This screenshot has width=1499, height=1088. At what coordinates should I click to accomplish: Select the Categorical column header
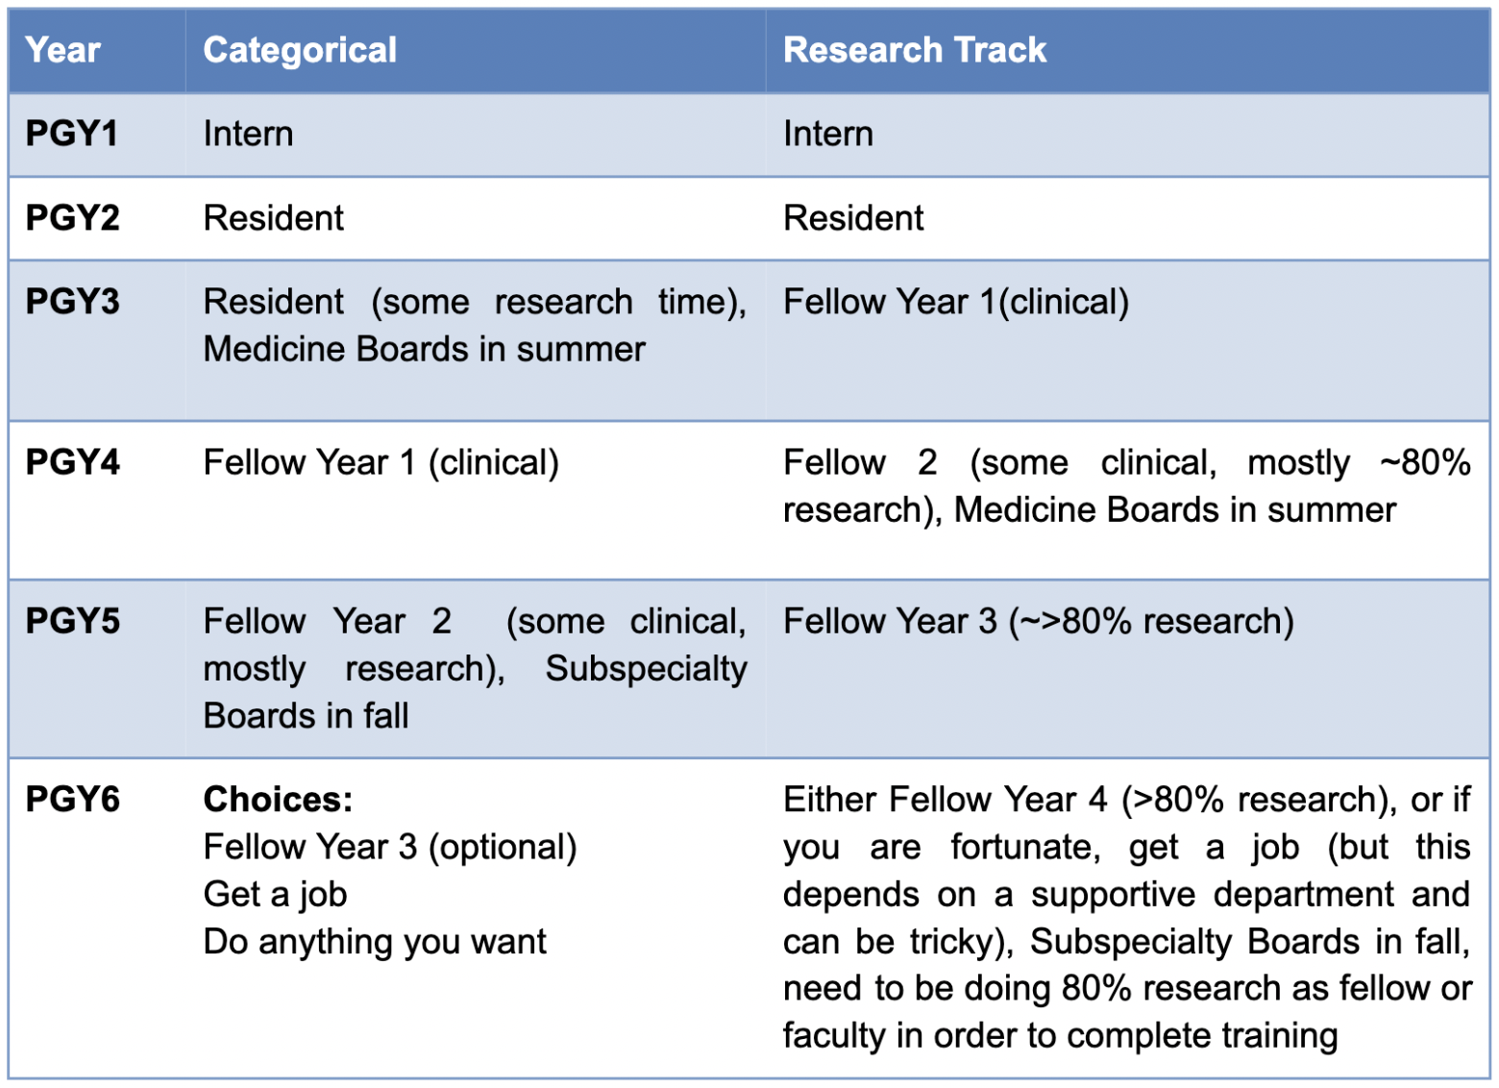pos(300,50)
